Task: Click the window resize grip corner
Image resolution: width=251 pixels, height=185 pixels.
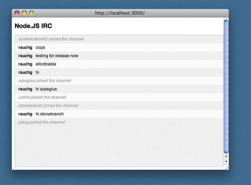Action: pos(227,168)
